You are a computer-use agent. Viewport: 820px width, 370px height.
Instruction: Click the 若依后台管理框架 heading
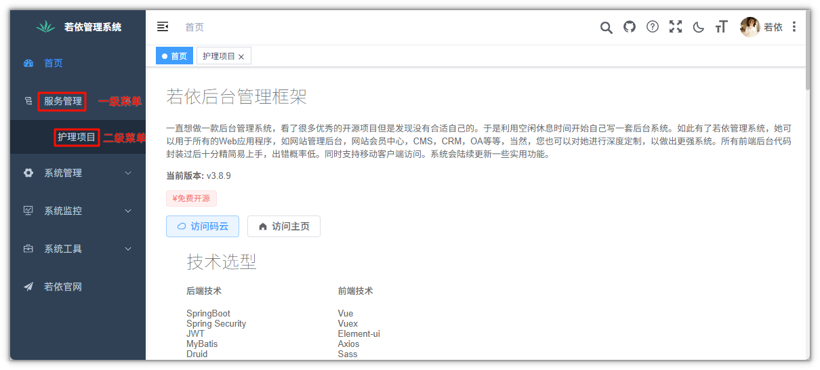(237, 97)
